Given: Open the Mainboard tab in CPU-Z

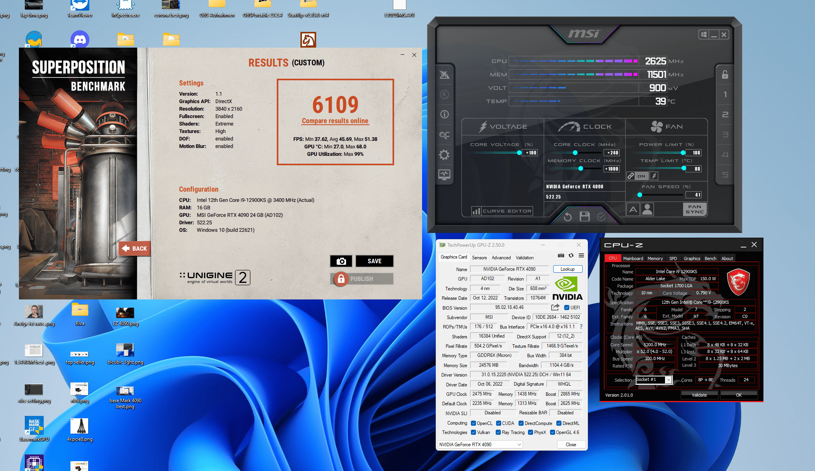Looking at the screenshot, I should (633, 259).
